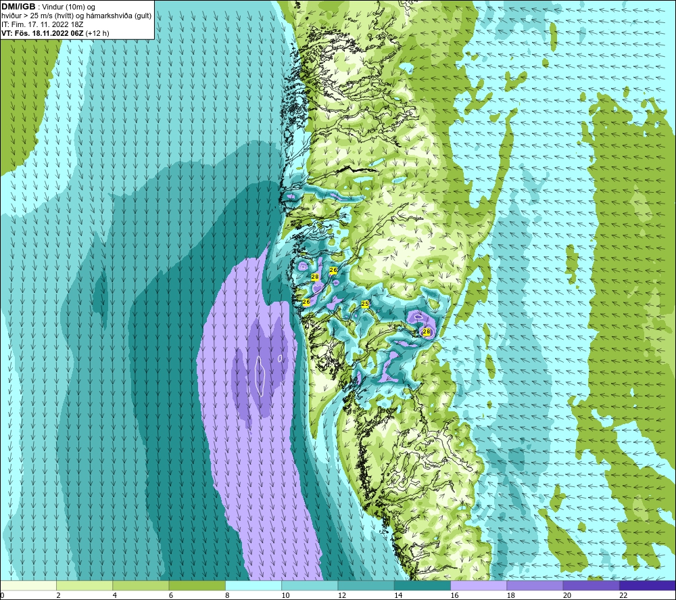Click the legend scale number "12"
This screenshot has height=600, width=676.
pos(342,596)
